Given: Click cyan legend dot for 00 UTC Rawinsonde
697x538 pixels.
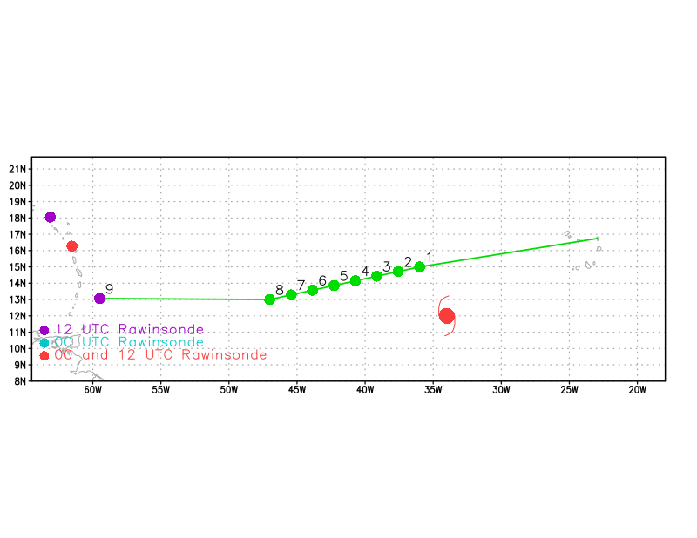Looking at the screenshot, I should click(44, 343).
